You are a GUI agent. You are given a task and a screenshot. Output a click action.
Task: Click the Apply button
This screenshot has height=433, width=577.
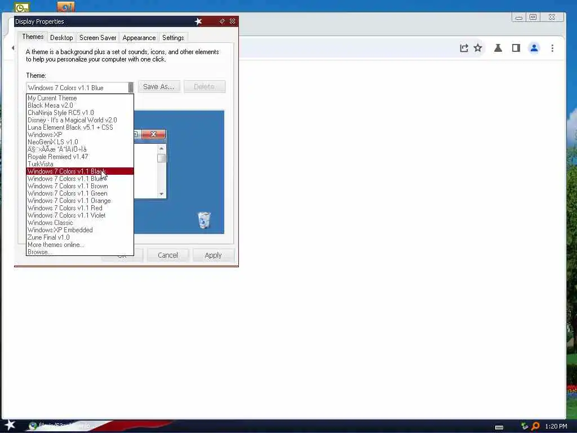click(213, 255)
